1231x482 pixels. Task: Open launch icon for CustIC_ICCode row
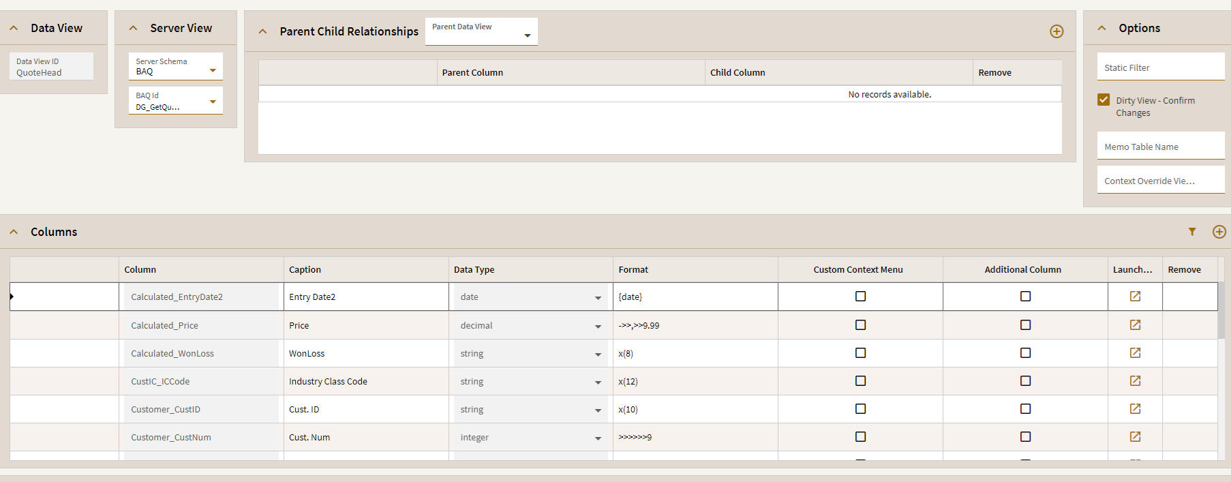pos(1135,381)
